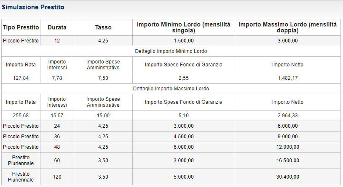Select the duration 12 cell
343x187 pixels.
[x=57, y=41]
